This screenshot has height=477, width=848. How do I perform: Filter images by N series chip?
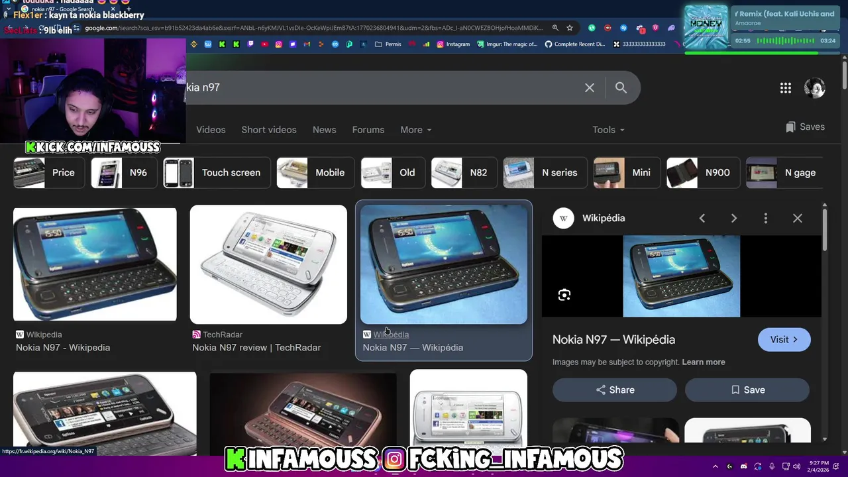545,173
